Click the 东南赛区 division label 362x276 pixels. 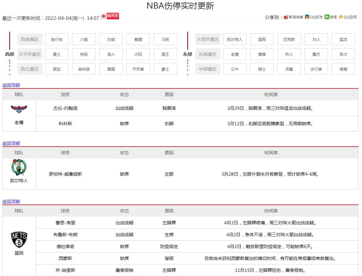pos(208,54)
